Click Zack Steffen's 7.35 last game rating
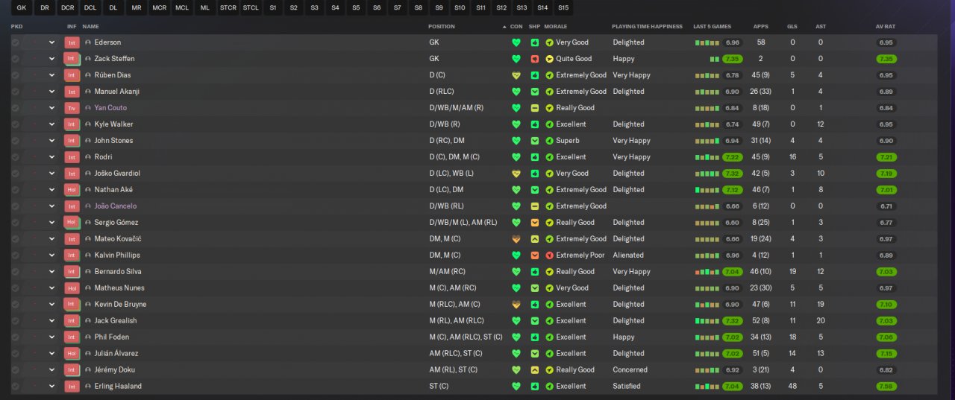Image resolution: width=955 pixels, height=400 pixels. tap(732, 59)
